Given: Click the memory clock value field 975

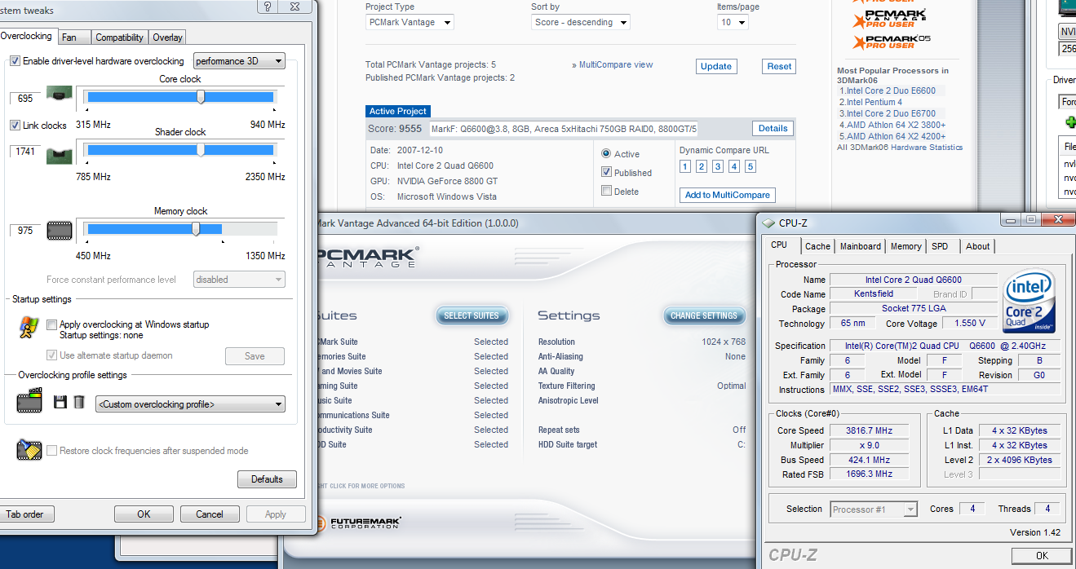Looking at the screenshot, I should [x=25, y=231].
